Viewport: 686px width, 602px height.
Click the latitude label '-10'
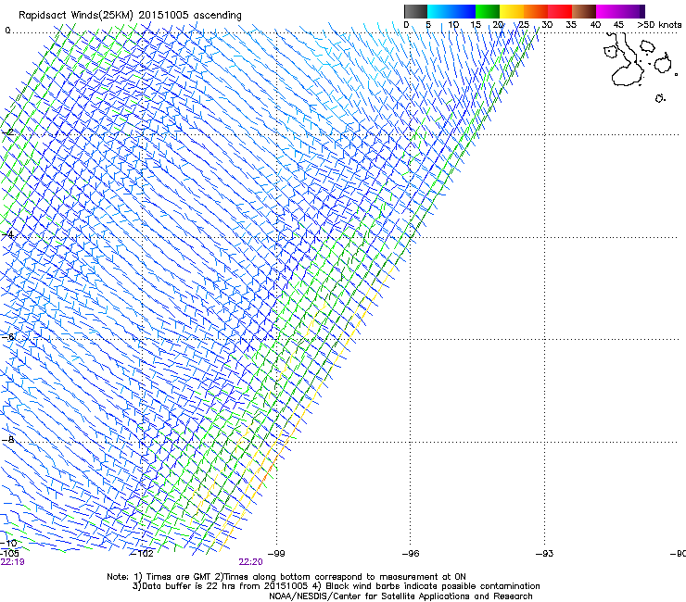point(8,544)
